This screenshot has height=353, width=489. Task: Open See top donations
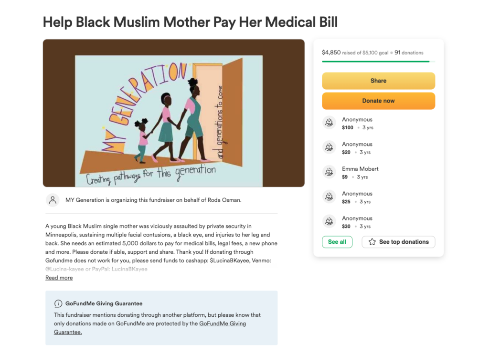tap(398, 242)
